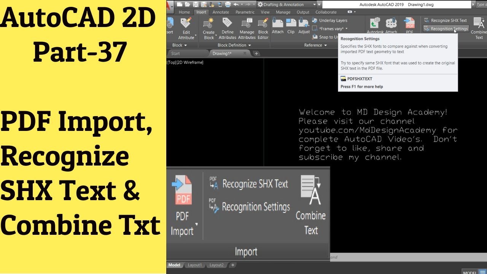Launch the Create Block tool

tap(208, 29)
